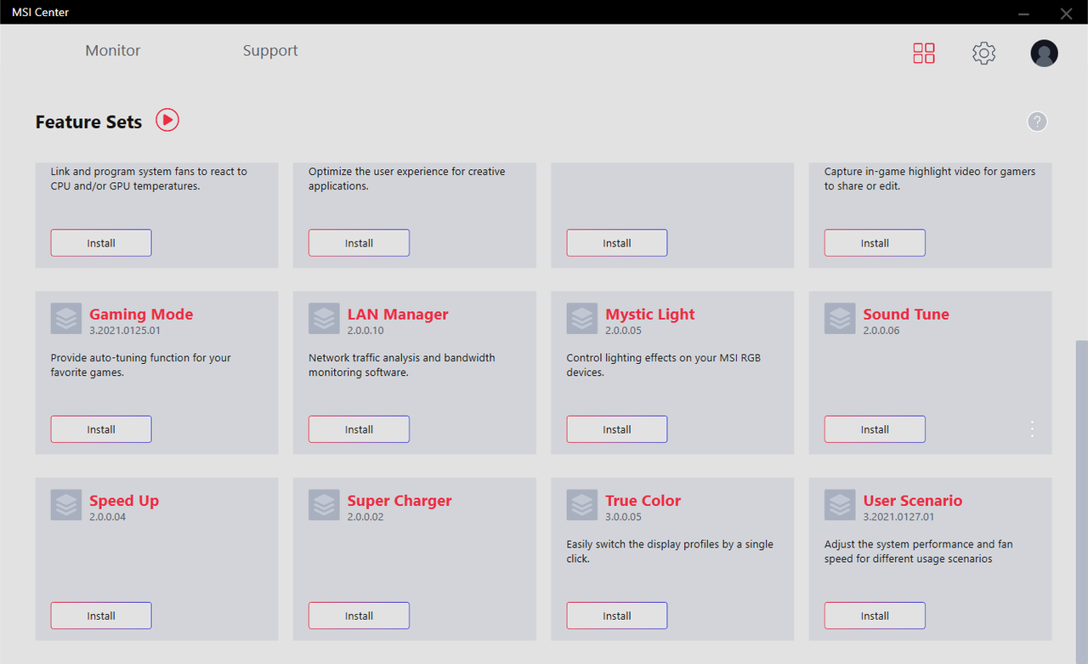
Task: Click User Scenario version 3.2021.0127.01
Action: click(x=899, y=517)
